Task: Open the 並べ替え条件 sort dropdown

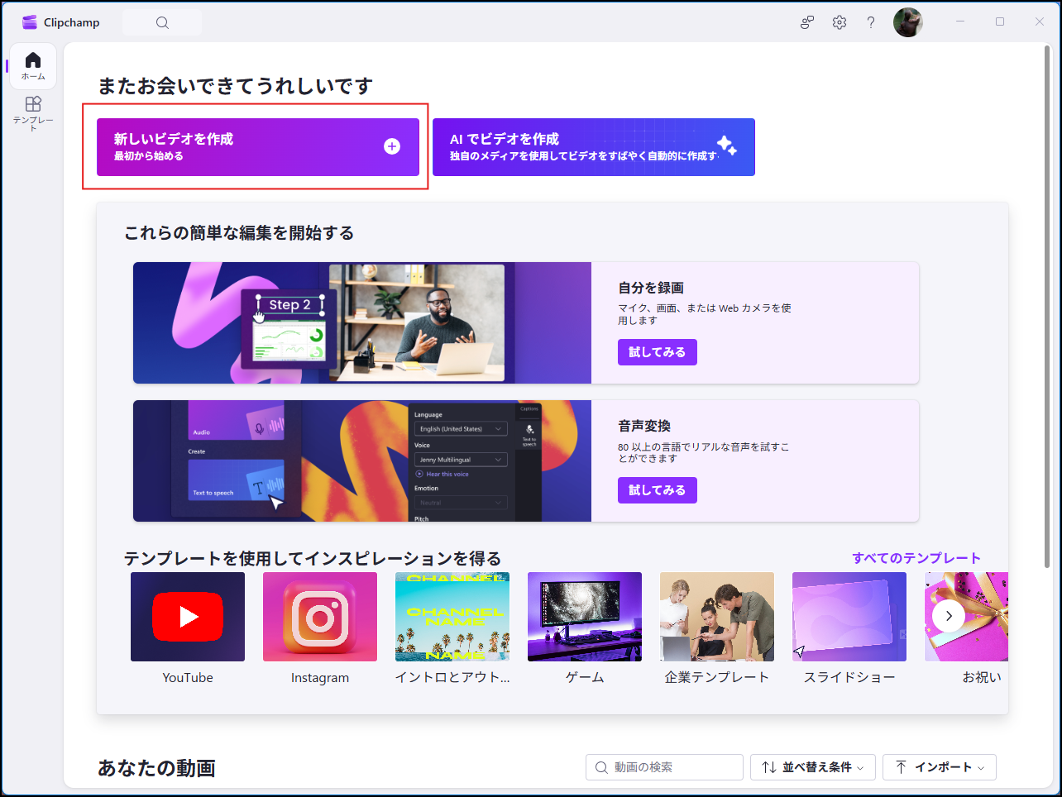Action: [813, 767]
